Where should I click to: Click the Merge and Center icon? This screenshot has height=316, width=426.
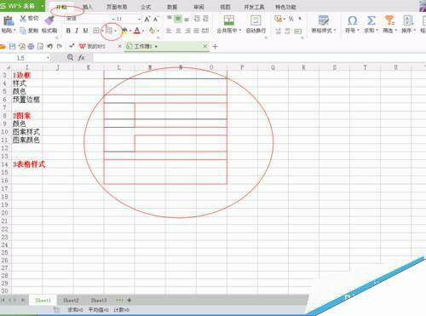click(229, 20)
